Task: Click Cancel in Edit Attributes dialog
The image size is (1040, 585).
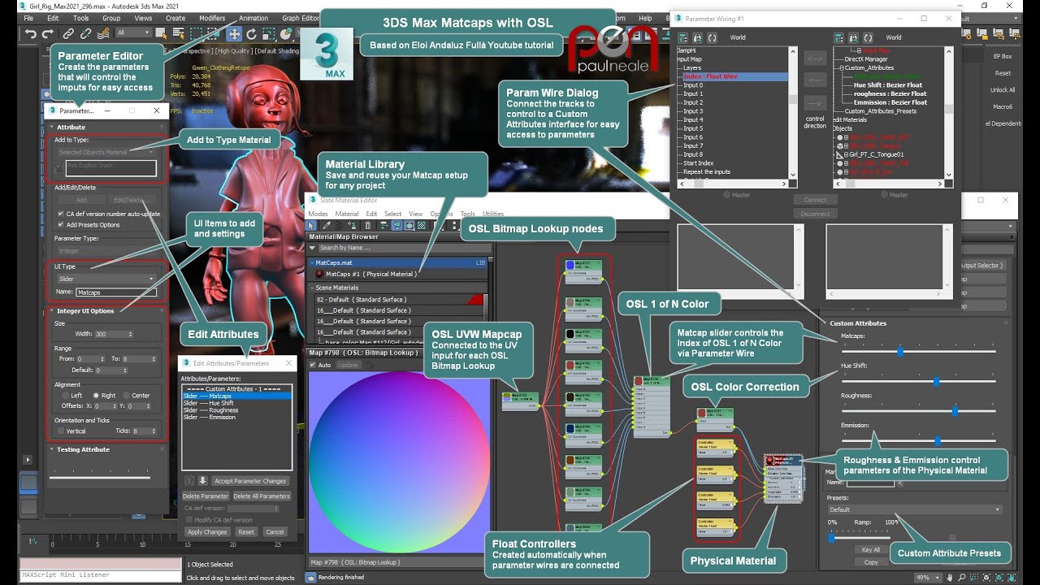Action: pyautogui.click(x=275, y=532)
